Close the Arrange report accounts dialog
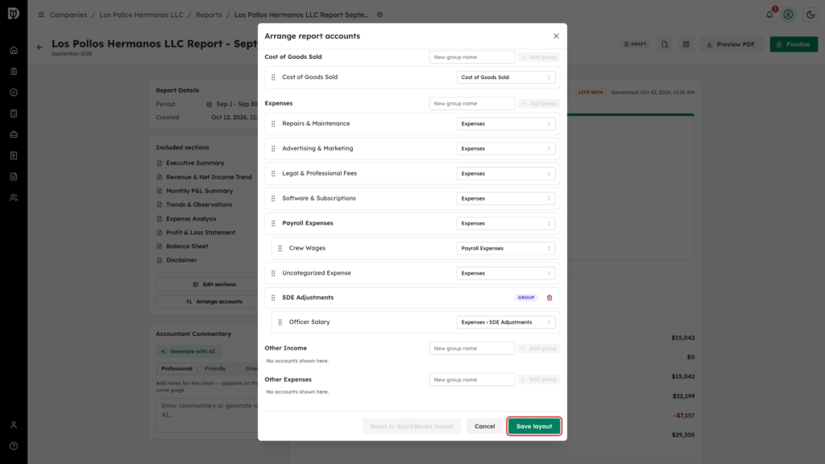This screenshot has height=464, width=825. coord(556,36)
